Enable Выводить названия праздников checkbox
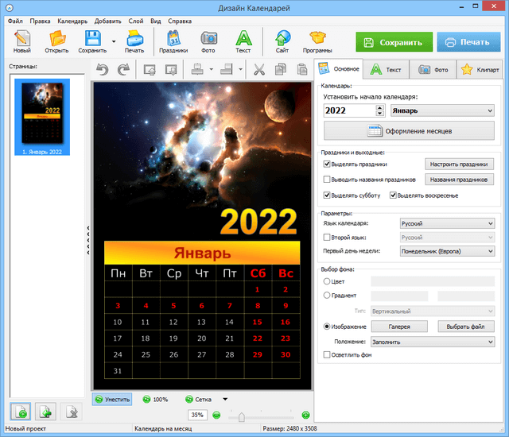Viewport: 509px width, 437px height. 328,180
